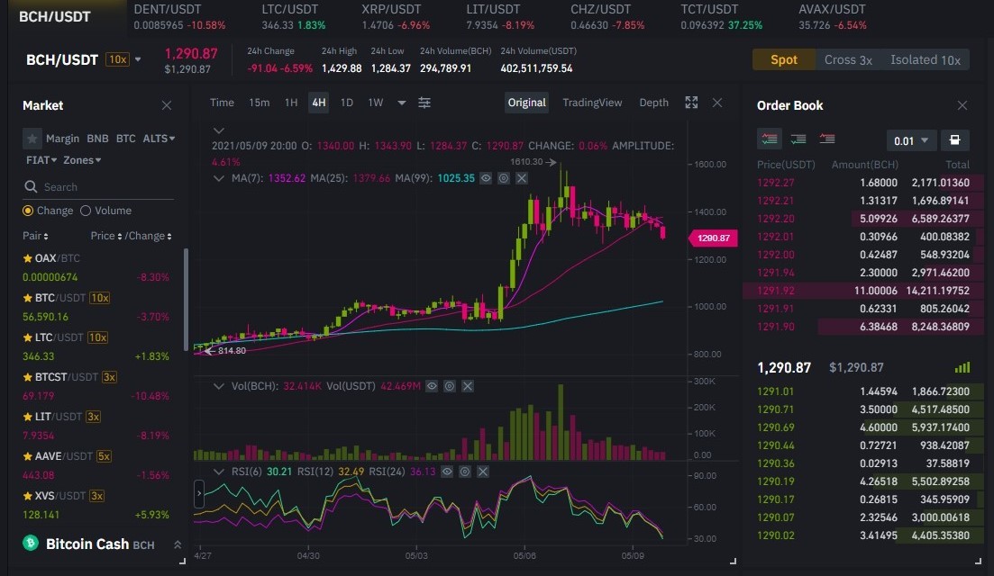Screen dimensions: 994x576
Task: Hide the Vol(BCH) indicator with eye icon
Action: (x=432, y=386)
